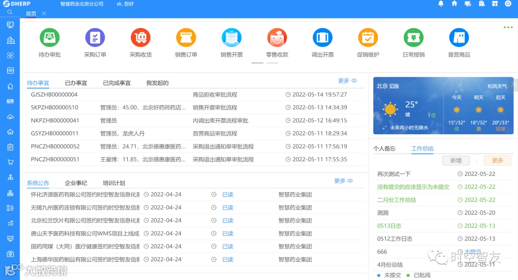Click the notification bell icon
Viewport: 518px width, 280px height.
click(441, 4)
